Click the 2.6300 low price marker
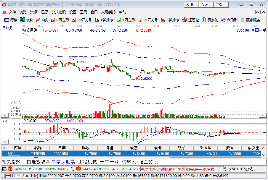The image size is (268, 180). (146, 79)
